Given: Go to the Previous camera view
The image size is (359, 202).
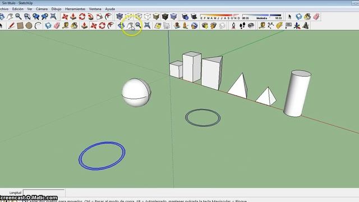Looking at the screenshot, I should (36, 16).
